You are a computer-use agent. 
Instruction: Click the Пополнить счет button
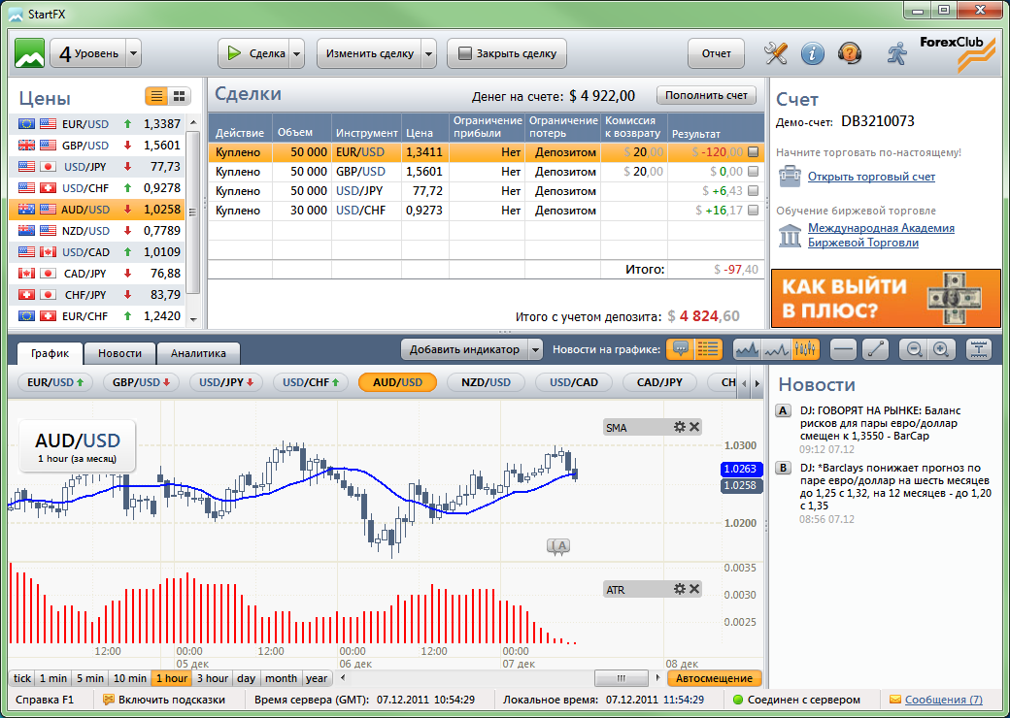point(706,95)
